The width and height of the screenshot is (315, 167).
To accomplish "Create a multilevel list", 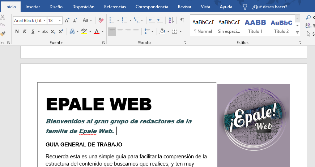I will click(137, 20).
